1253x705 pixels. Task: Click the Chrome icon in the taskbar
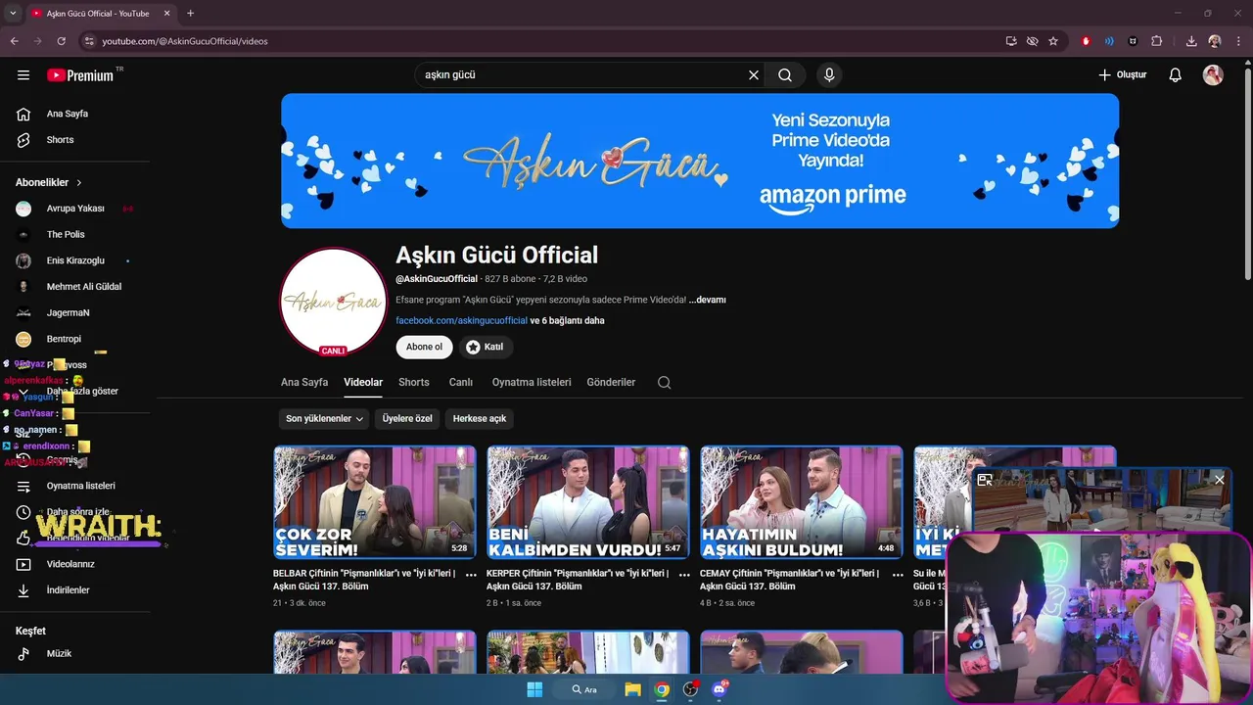point(662,689)
